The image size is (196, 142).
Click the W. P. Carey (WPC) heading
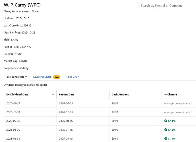21,5
